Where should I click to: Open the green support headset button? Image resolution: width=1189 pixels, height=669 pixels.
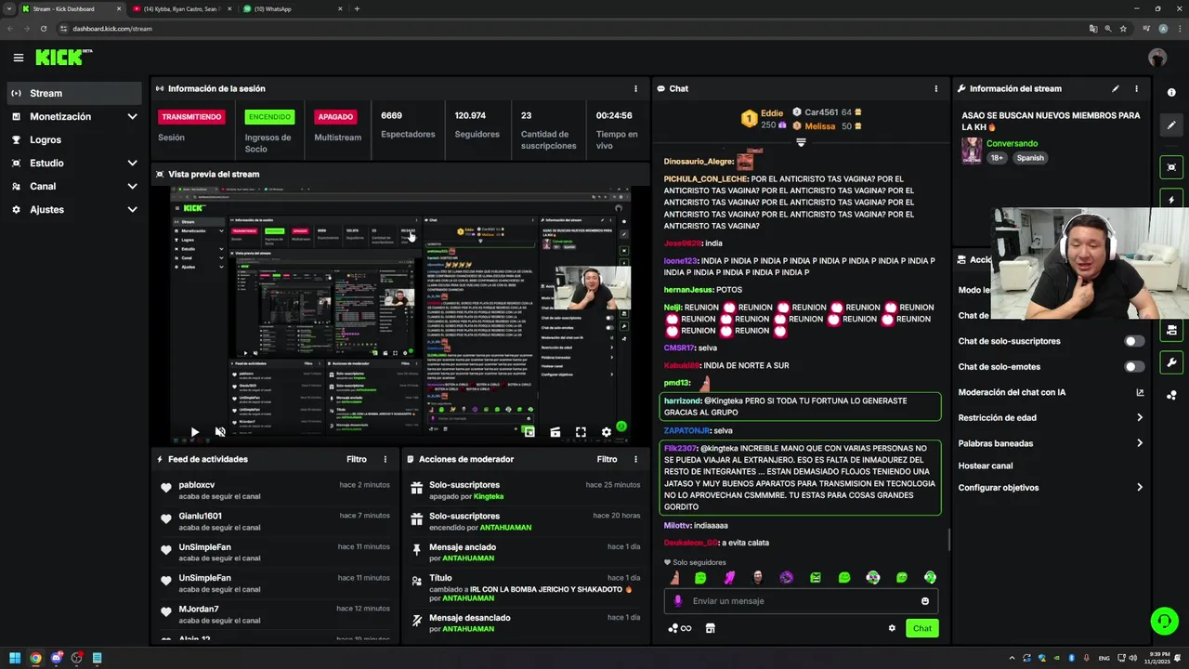point(1163,620)
